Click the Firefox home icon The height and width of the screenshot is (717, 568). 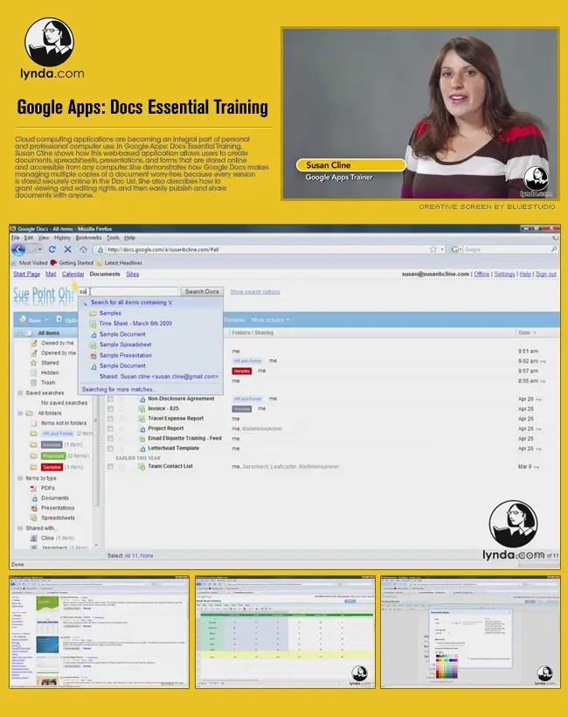coord(83,249)
